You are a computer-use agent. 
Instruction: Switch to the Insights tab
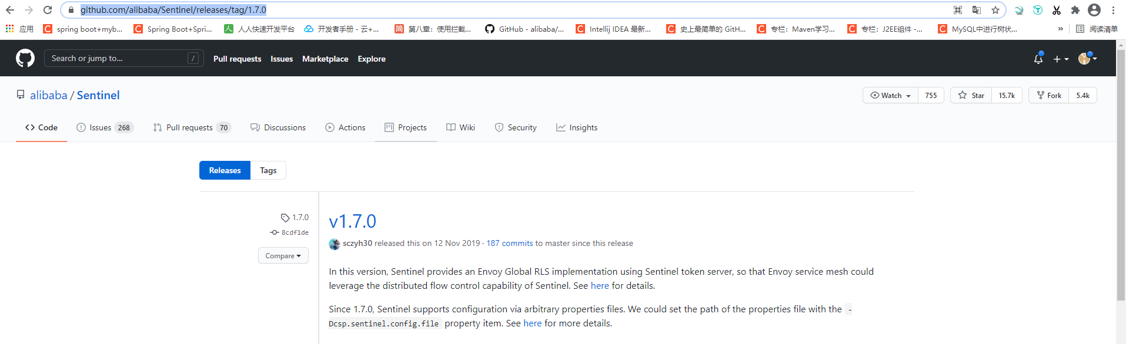pyautogui.click(x=577, y=127)
